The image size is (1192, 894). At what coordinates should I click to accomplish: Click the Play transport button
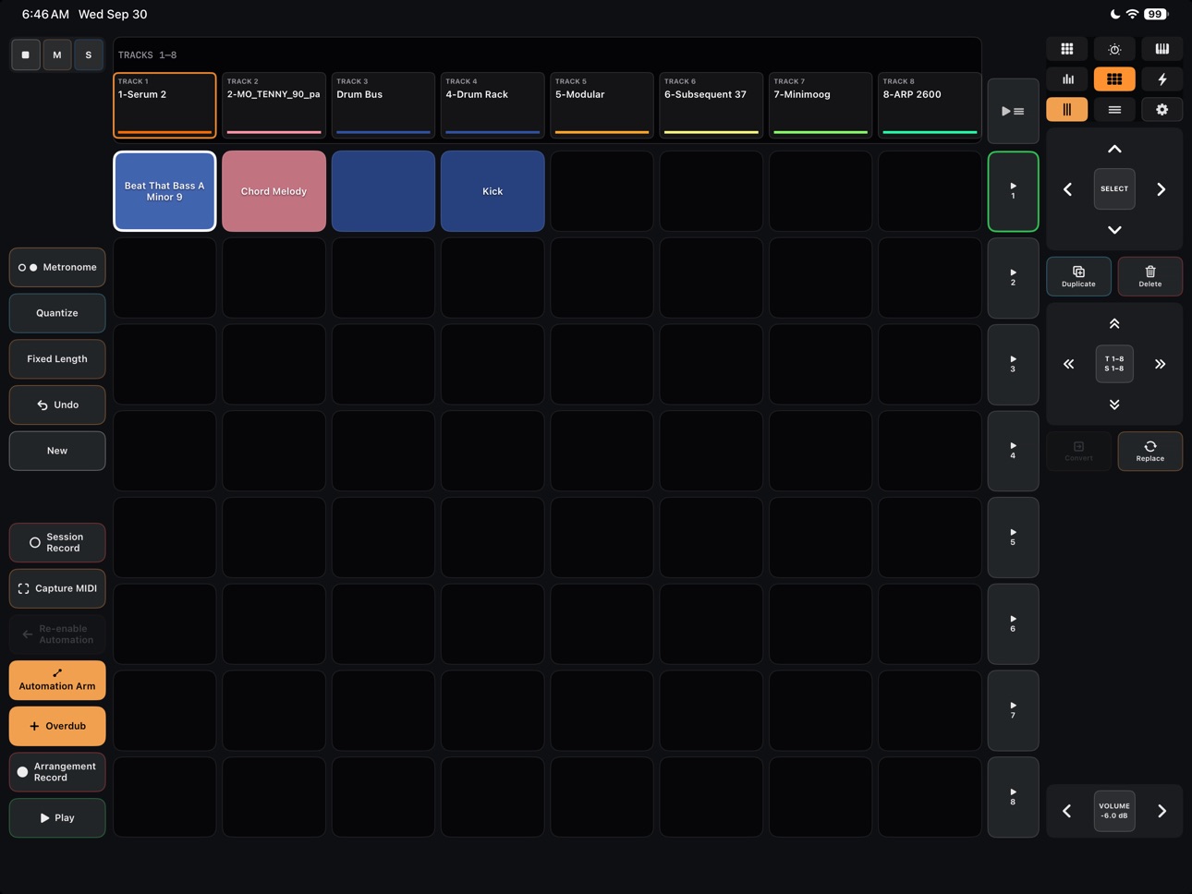57,818
